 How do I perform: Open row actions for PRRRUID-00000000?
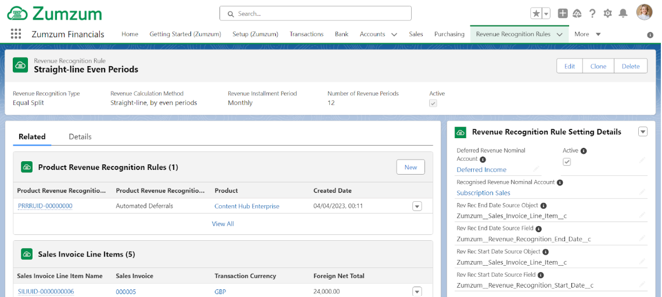pyautogui.click(x=417, y=207)
